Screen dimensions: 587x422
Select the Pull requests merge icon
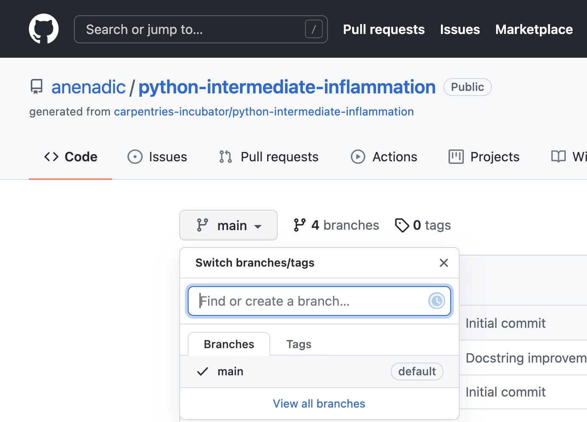pos(225,157)
